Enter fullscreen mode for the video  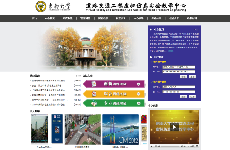tap(197, 146)
